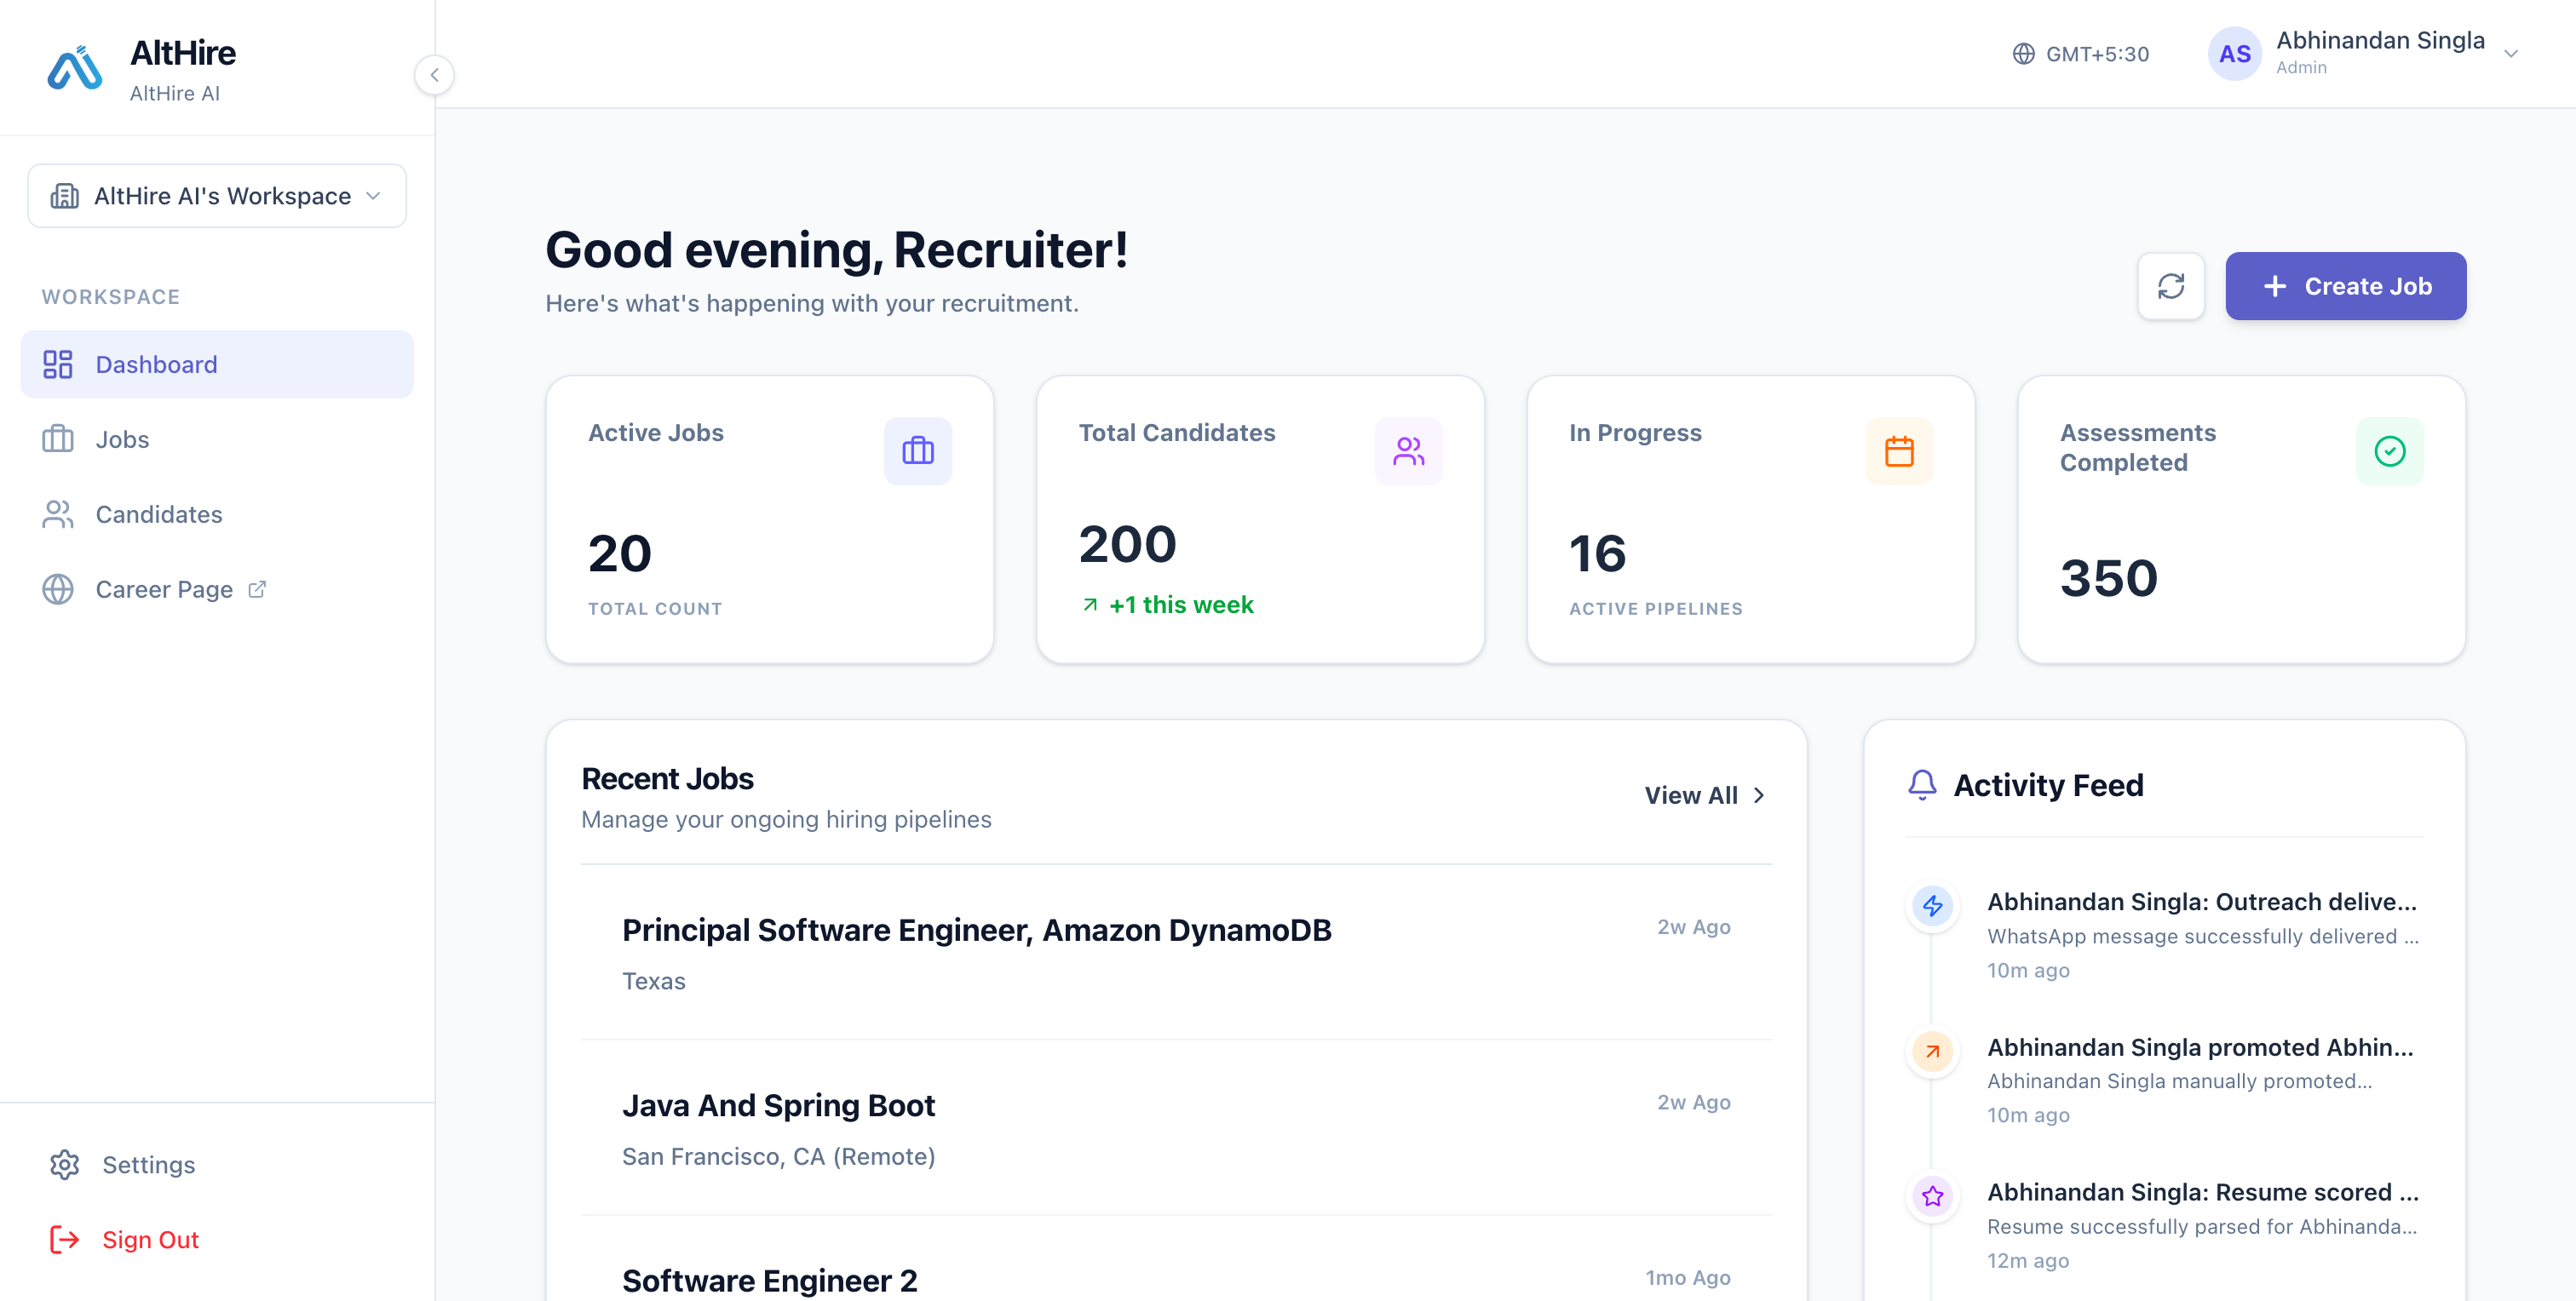This screenshot has width=2576, height=1301.
Task: Open Principal Software Engineer, Amazon DynamoDB job
Action: coord(1176,952)
